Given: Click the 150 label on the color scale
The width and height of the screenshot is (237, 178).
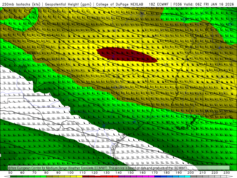Looking at the screenshot, I should [x=131, y=173].
